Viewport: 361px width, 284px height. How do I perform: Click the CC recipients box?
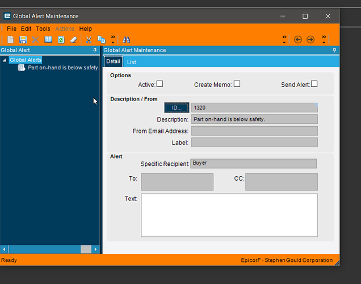[282, 182]
